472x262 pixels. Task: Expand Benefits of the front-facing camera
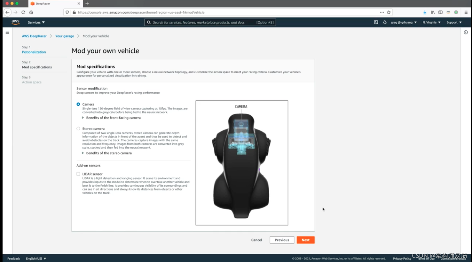point(111,118)
